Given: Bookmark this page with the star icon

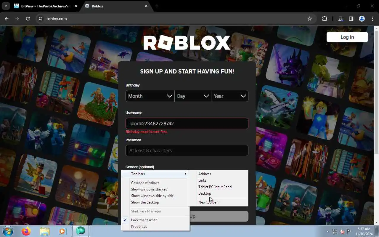Looking at the screenshot, I should 310,19.
